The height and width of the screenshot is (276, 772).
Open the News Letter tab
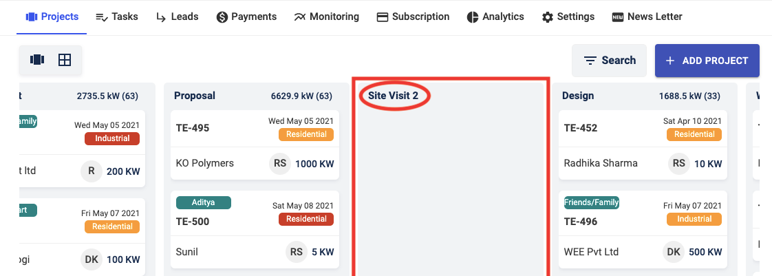click(647, 17)
